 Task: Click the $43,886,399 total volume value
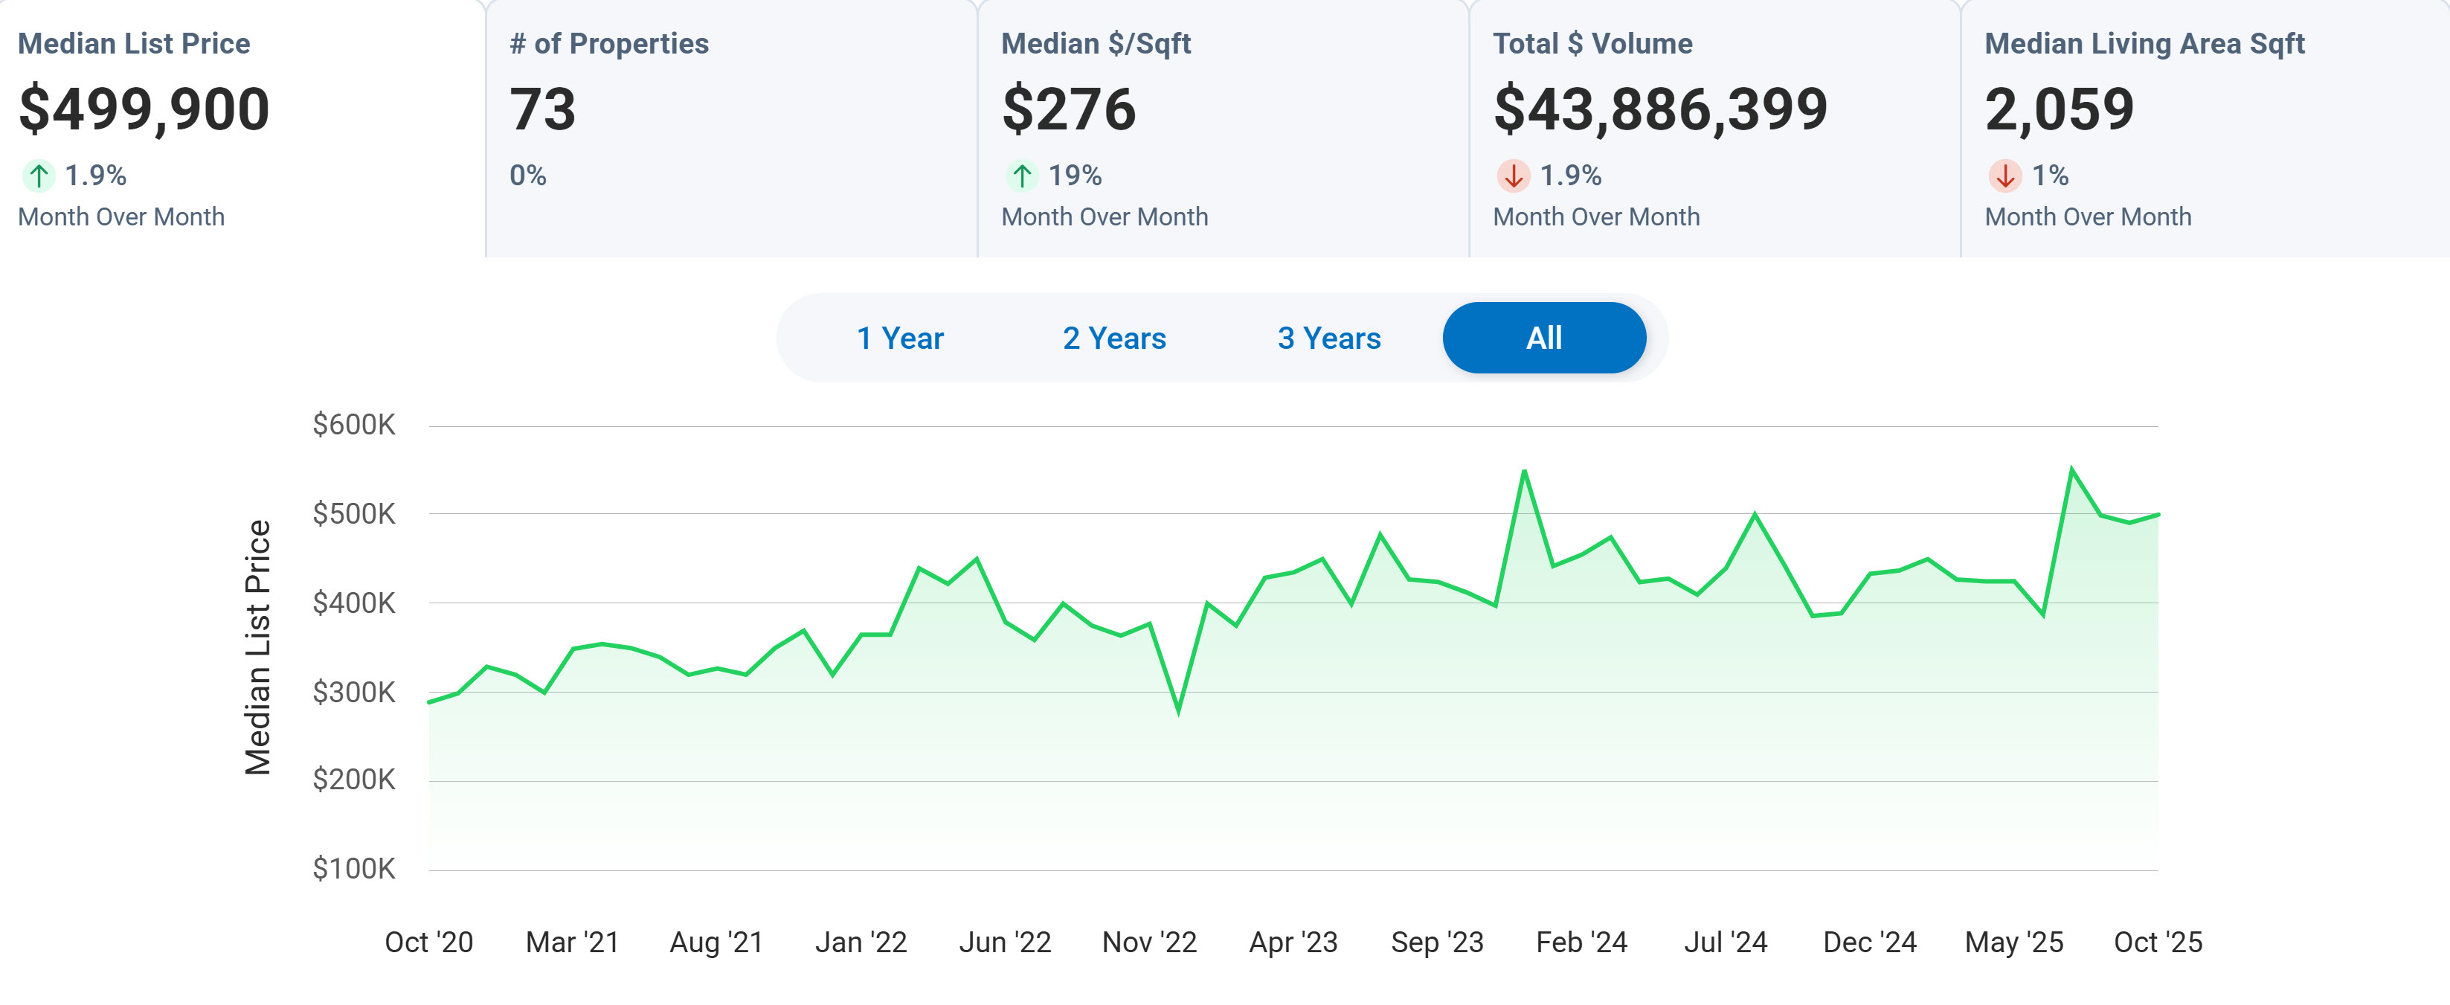click(1659, 109)
